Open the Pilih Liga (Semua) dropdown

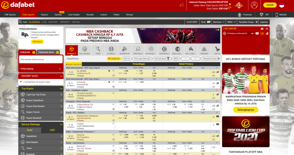point(142,59)
